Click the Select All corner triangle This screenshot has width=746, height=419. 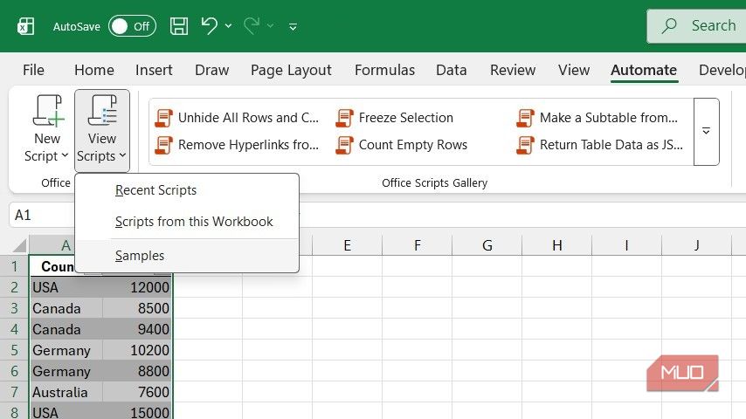[19, 245]
